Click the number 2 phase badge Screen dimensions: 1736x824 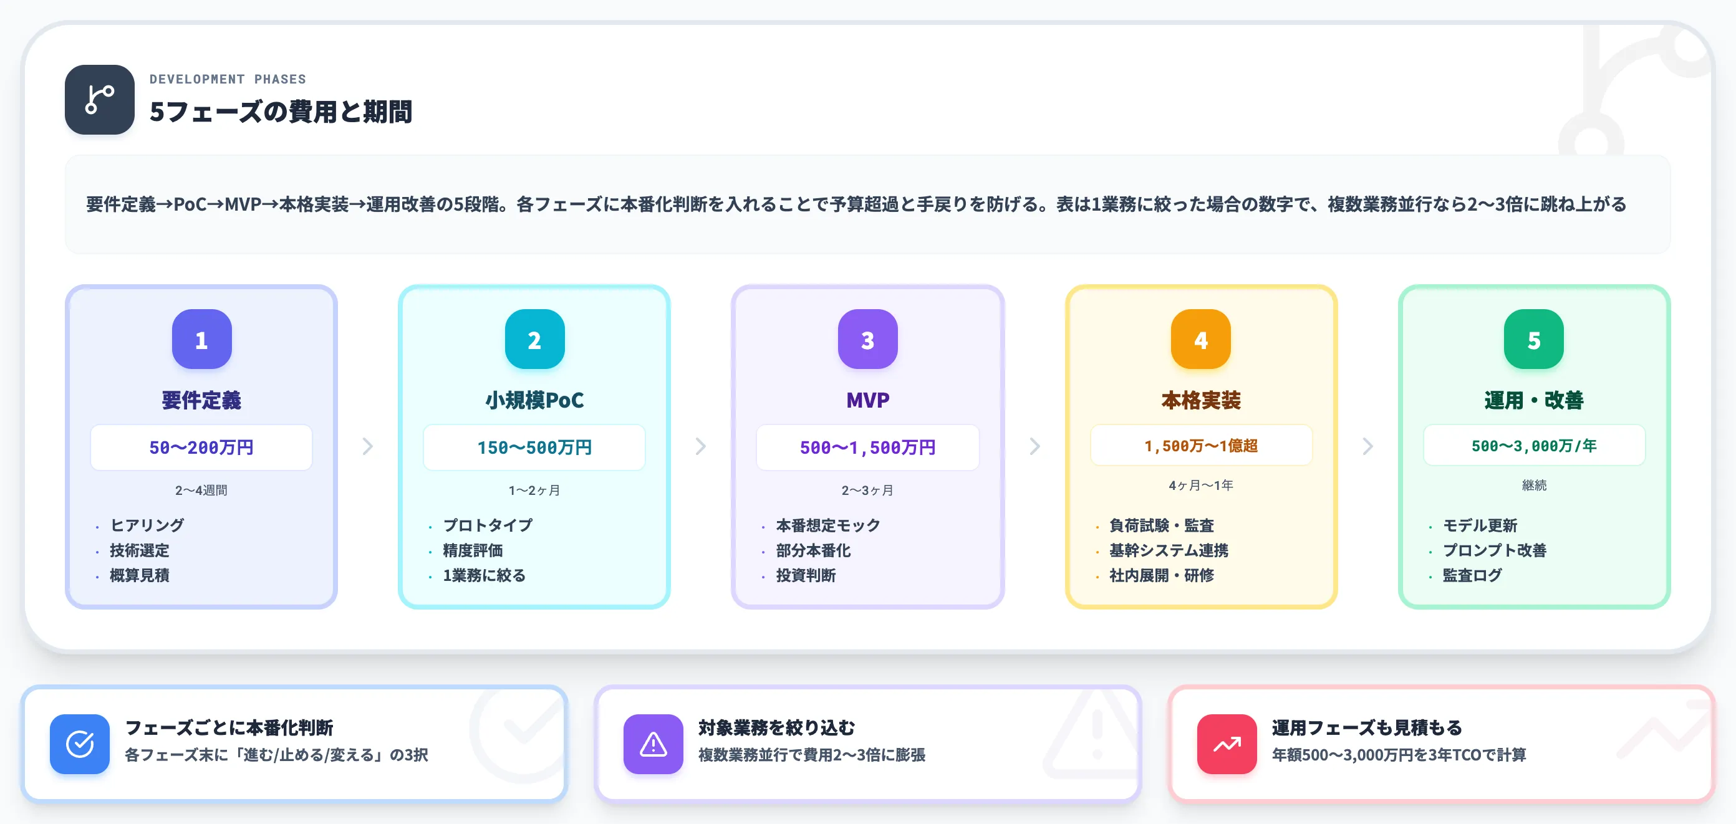pyautogui.click(x=534, y=339)
